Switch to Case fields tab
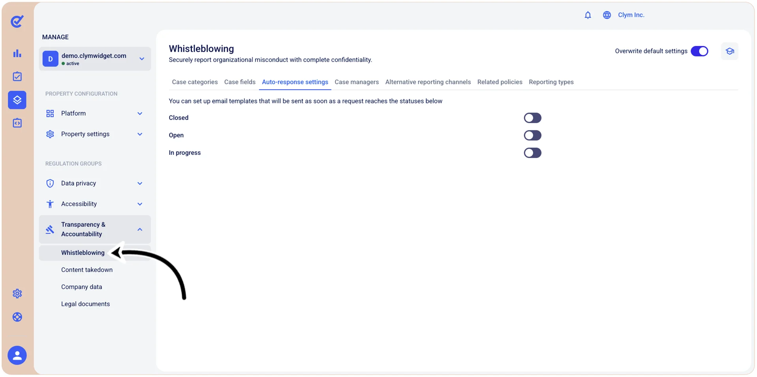 click(x=240, y=82)
